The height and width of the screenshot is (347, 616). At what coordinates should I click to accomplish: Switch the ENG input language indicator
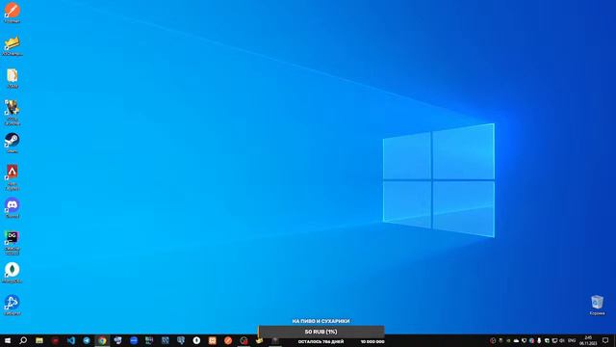tap(572, 340)
